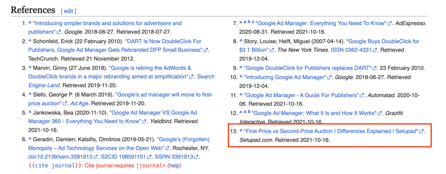This screenshot has width=446, height=174.
Task: Jump up via caret of reference 6
Action: (x=30, y=140)
